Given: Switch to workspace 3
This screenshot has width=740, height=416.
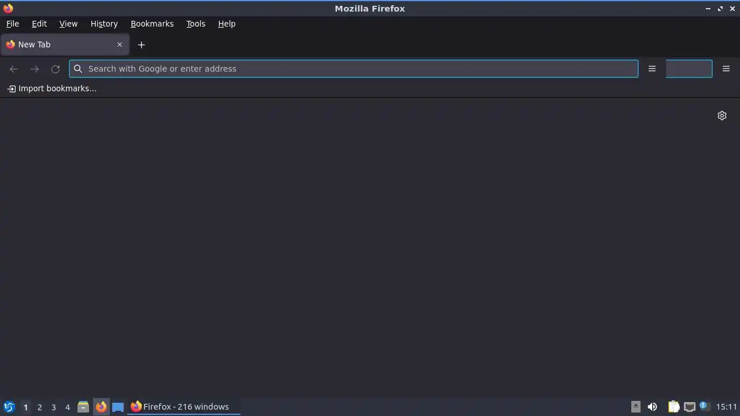Looking at the screenshot, I should point(53,407).
